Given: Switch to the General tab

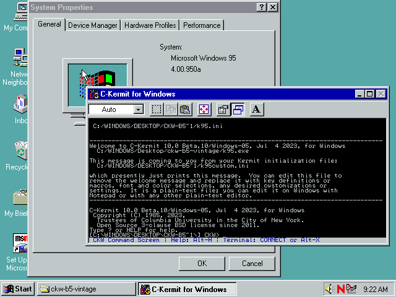Looking at the screenshot, I should pos(49,25).
